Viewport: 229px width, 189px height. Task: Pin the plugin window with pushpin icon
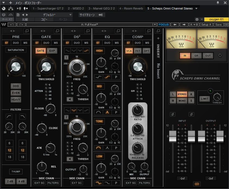click(x=218, y=3)
